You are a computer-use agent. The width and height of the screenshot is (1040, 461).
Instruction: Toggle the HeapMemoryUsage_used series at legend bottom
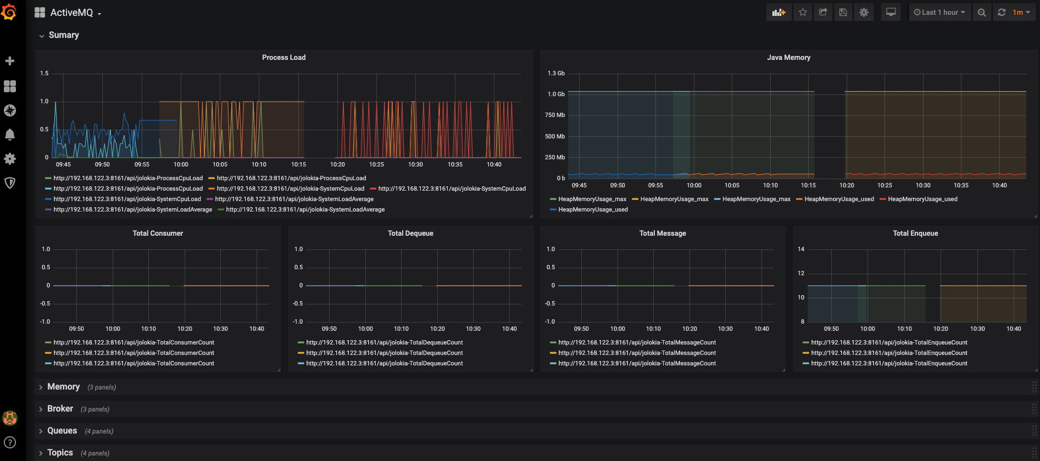(x=592, y=209)
